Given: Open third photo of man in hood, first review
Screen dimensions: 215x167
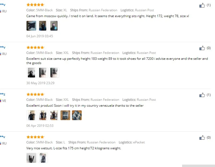Looking at the screenshot, I should (x=54, y=26).
